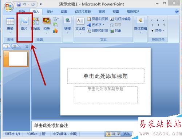Image resolution: width=182 pixels, height=139 pixels.
Task: Open the 表格 table dropdown
Action: coord(10,25)
